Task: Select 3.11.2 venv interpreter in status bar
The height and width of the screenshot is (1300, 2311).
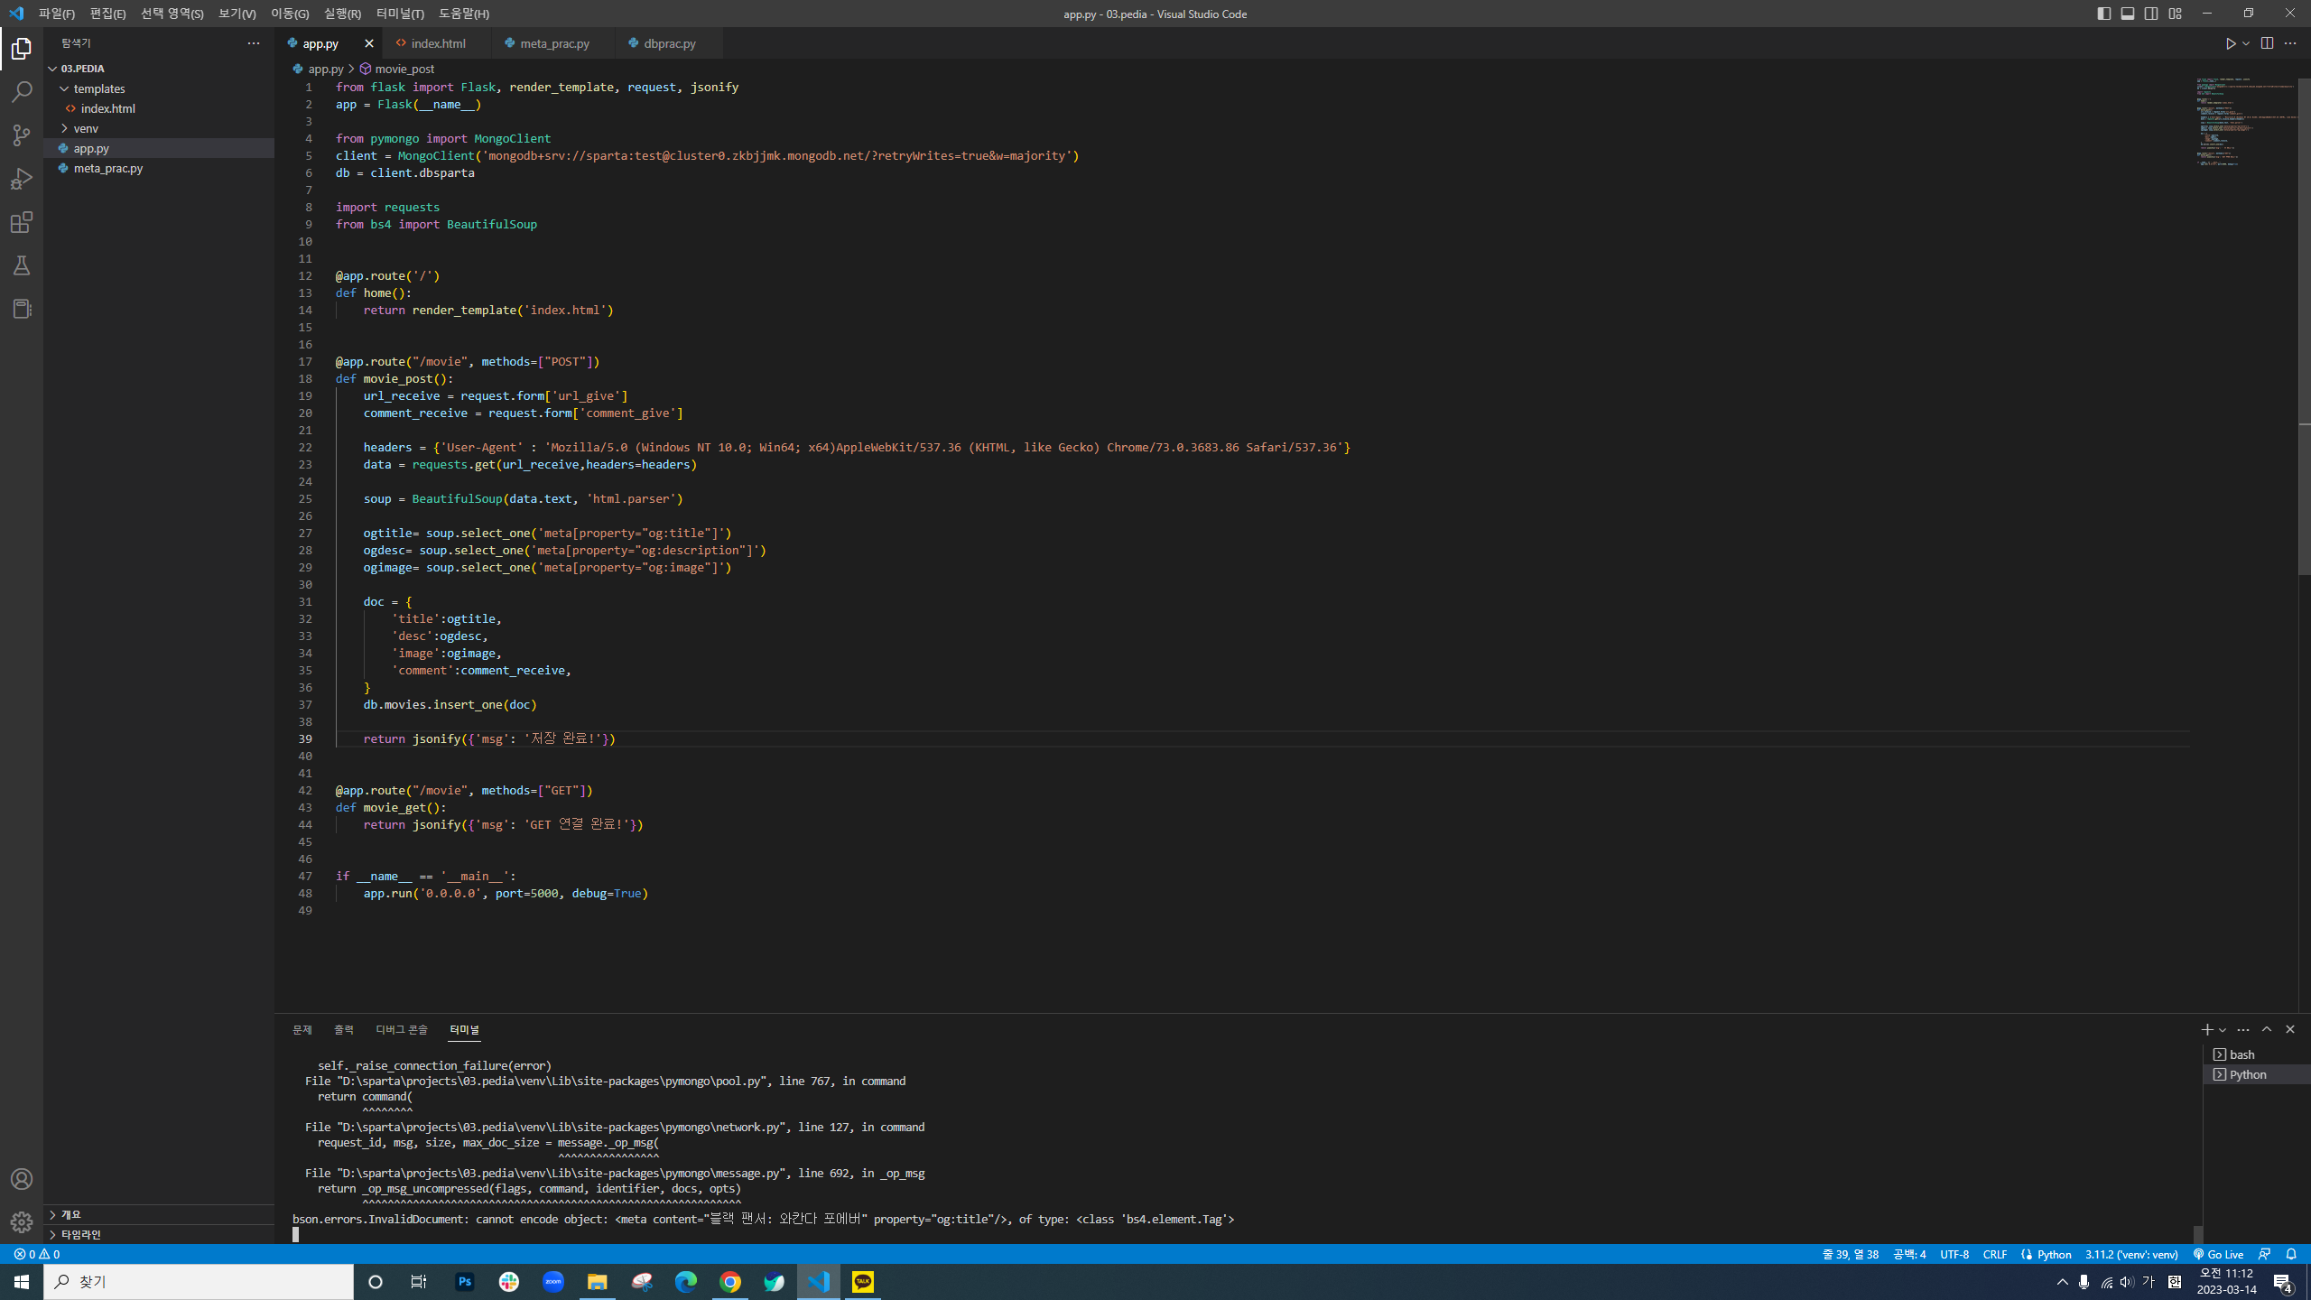Action: point(2131,1254)
